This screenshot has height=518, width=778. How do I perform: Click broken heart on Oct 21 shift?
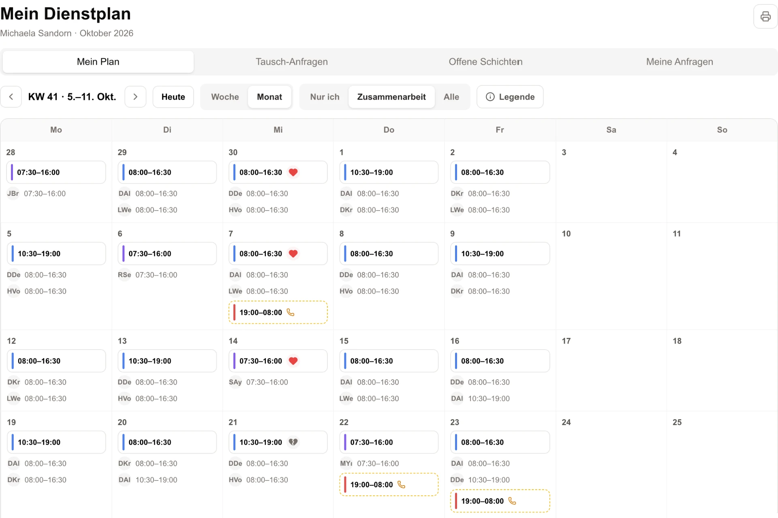pyautogui.click(x=293, y=442)
